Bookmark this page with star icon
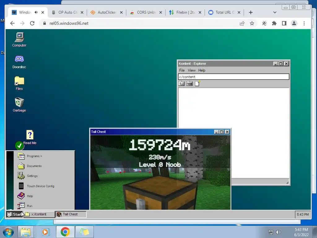Image resolution: width=317 pixels, height=238 pixels. click(252, 24)
